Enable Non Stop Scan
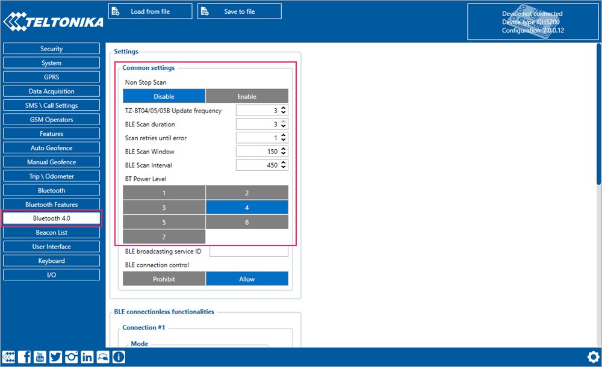Image resolution: width=602 pixels, height=367 pixels. click(x=247, y=96)
